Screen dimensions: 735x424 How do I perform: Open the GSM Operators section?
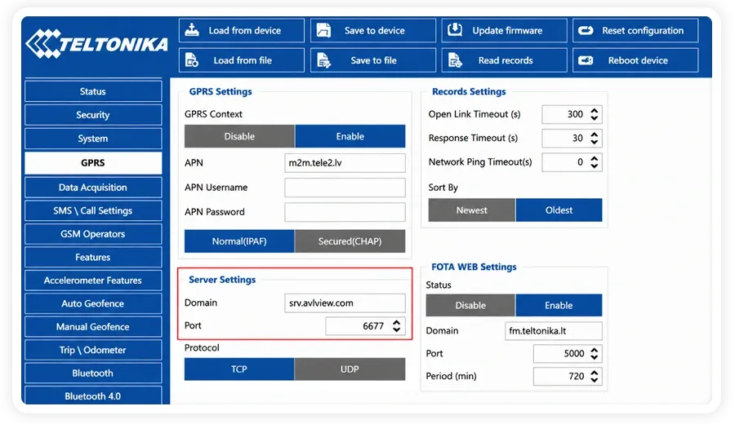[x=93, y=234]
